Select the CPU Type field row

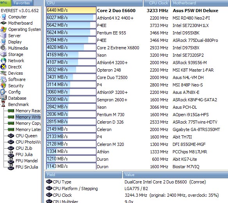click(x=137, y=182)
